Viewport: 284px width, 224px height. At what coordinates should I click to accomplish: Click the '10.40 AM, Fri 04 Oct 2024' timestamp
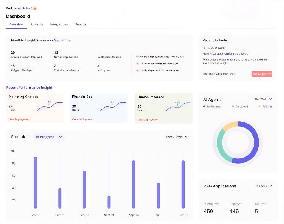(x=214, y=48)
